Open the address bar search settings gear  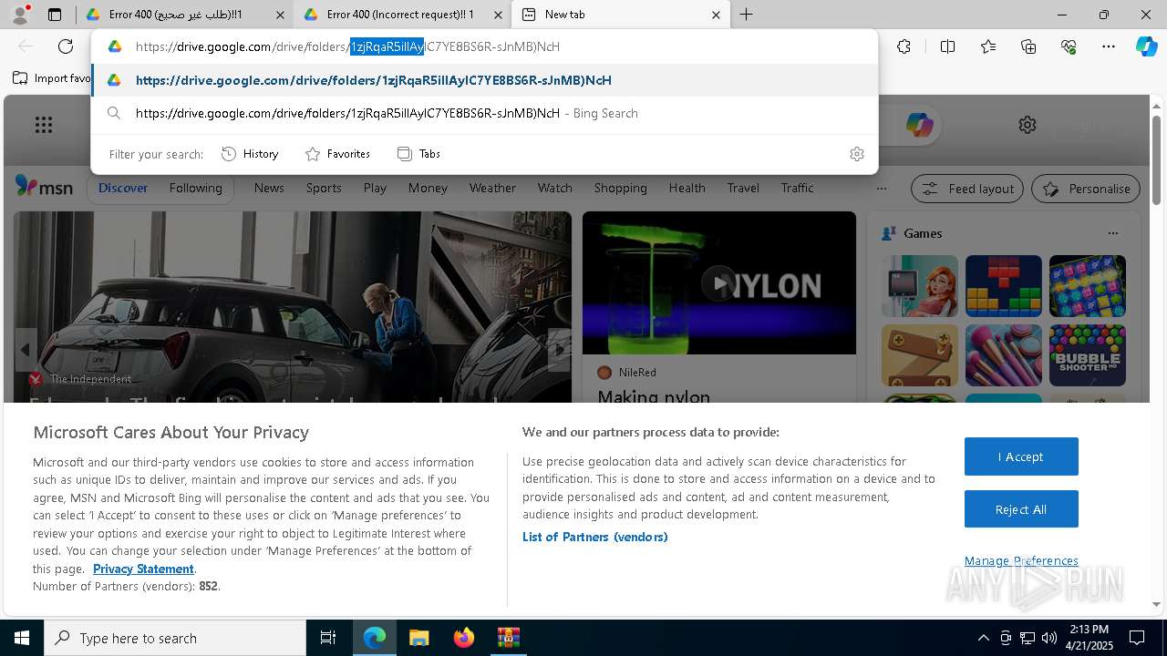coord(856,154)
